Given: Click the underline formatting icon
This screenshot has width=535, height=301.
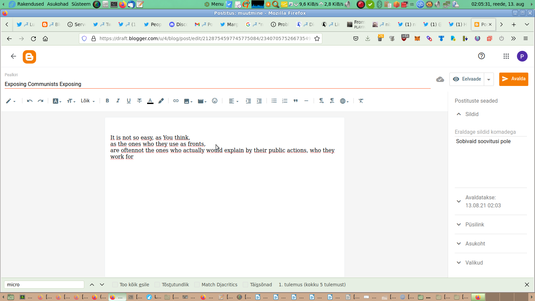Looking at the screenshot, I should 129,101.
